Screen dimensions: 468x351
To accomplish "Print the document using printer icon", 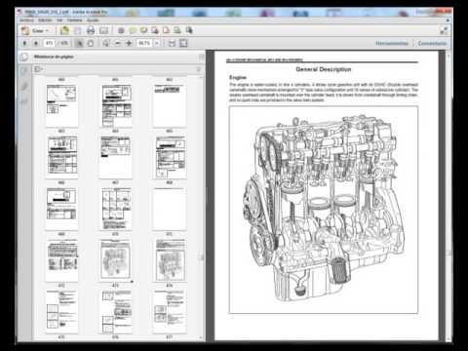I will 91,30.
